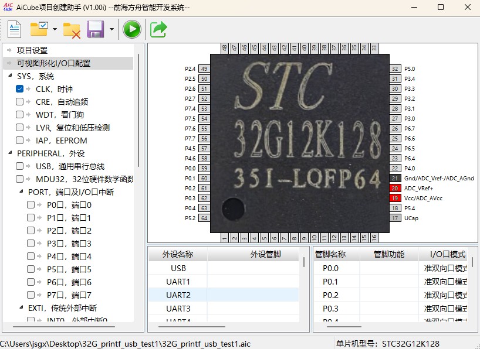Select bottom chip pin 16

374,238
